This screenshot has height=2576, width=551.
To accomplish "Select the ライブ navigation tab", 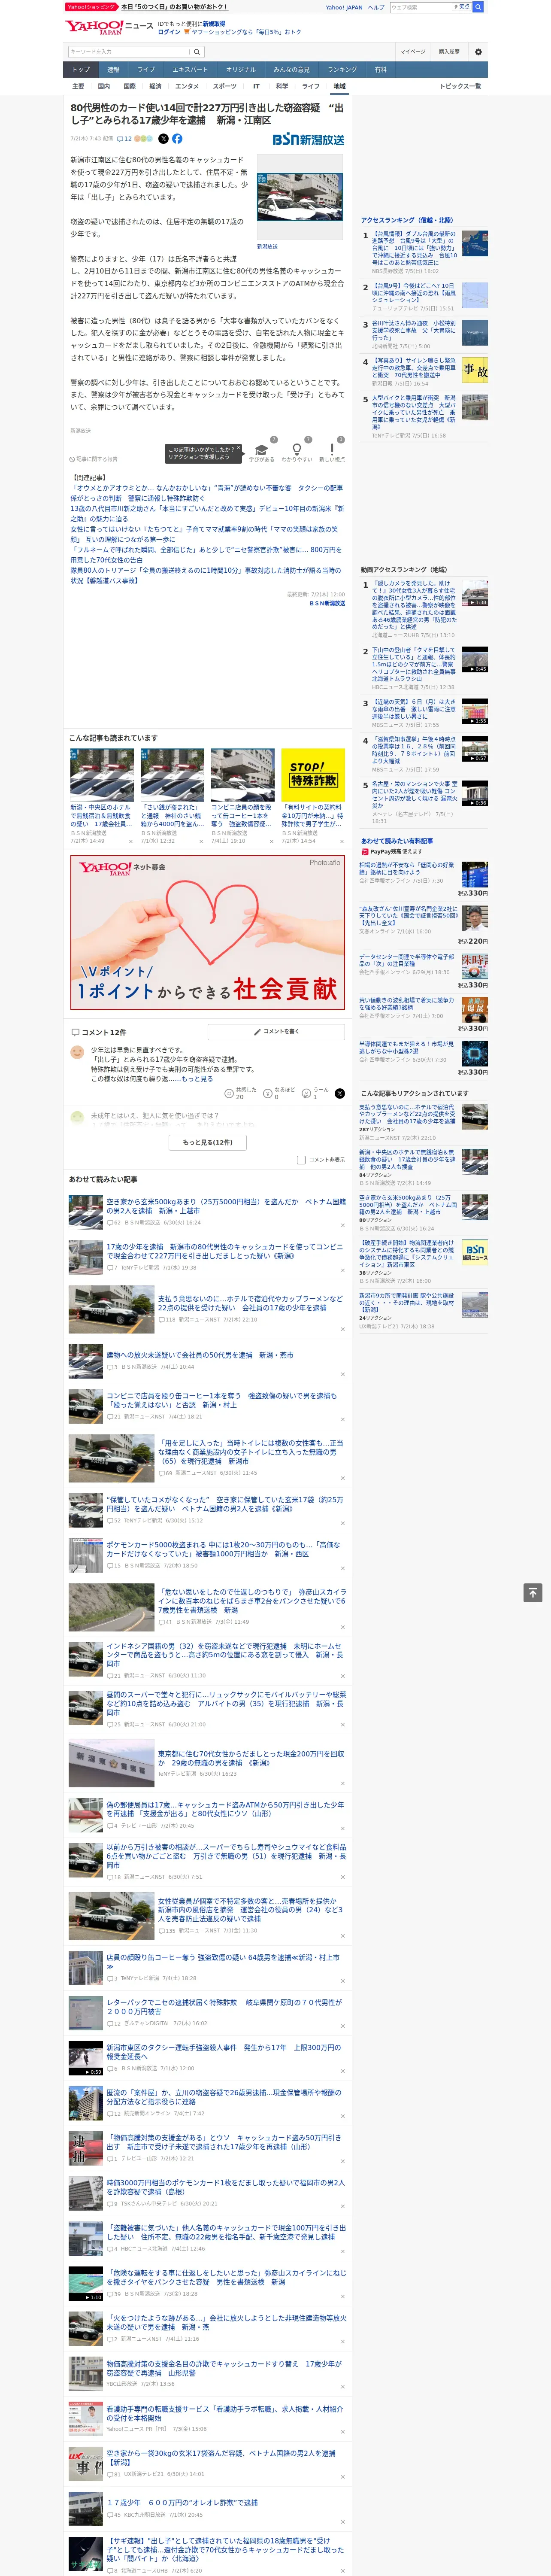I will 146,70.
